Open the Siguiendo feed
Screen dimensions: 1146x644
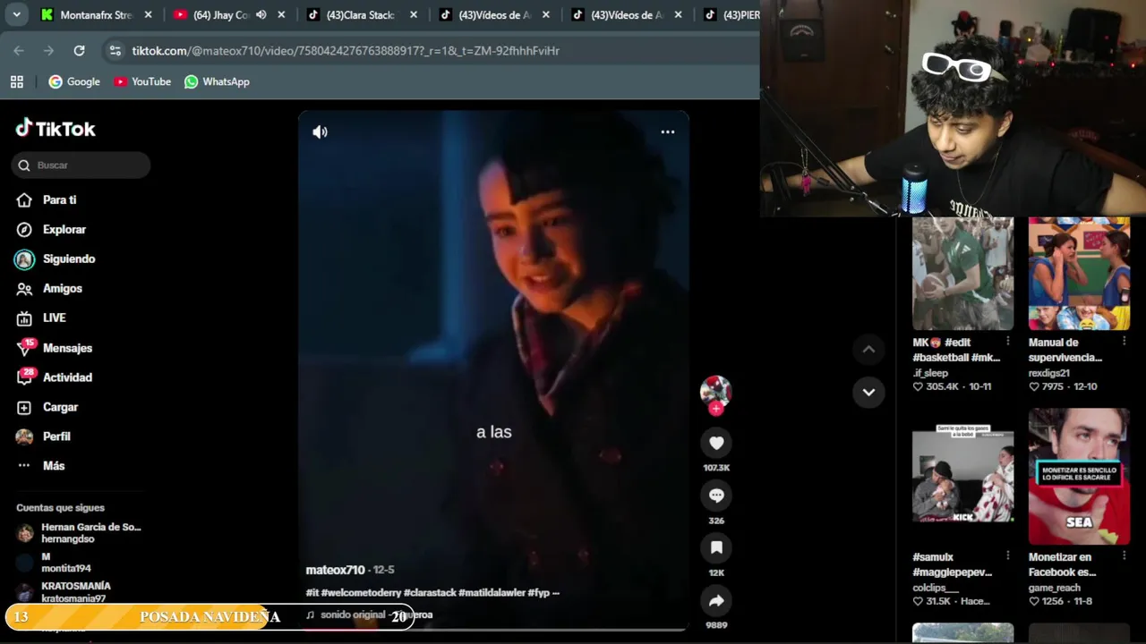pos(56,258)
